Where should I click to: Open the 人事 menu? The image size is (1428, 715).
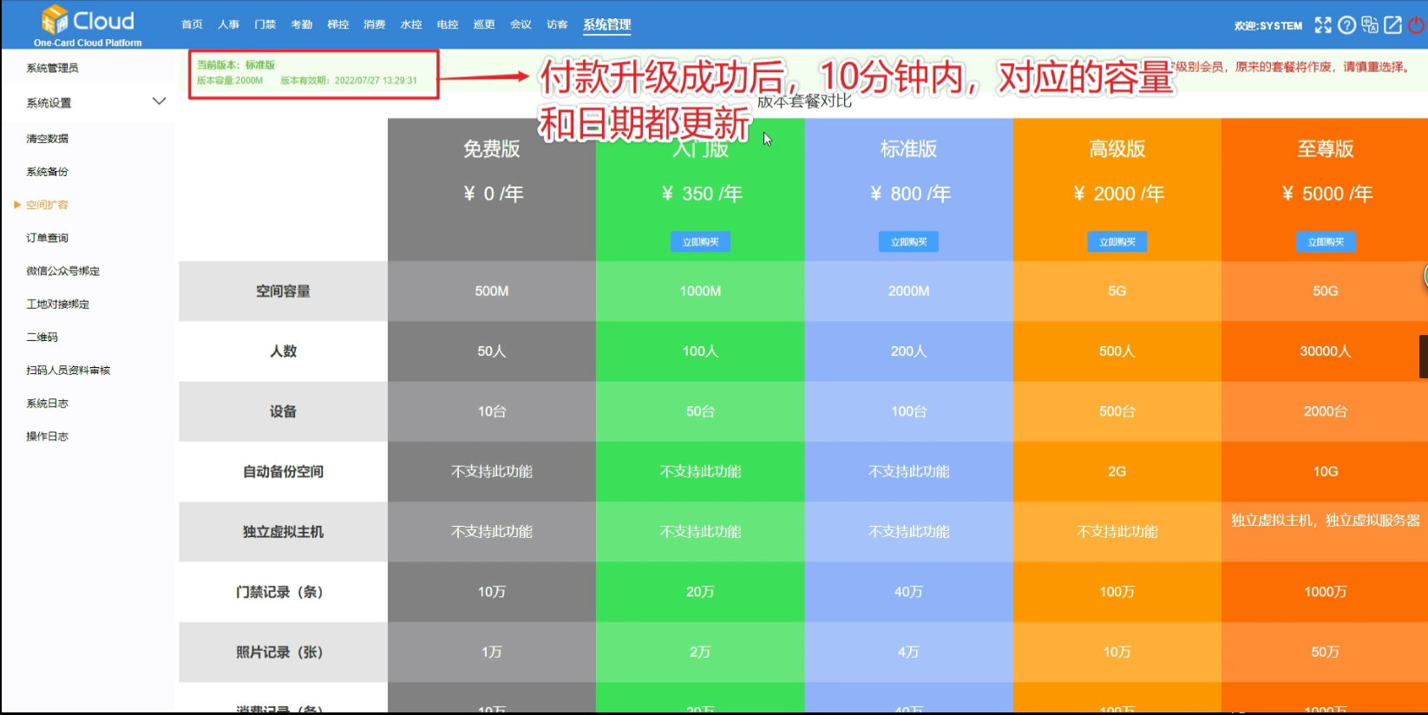[x=228, y=24]
